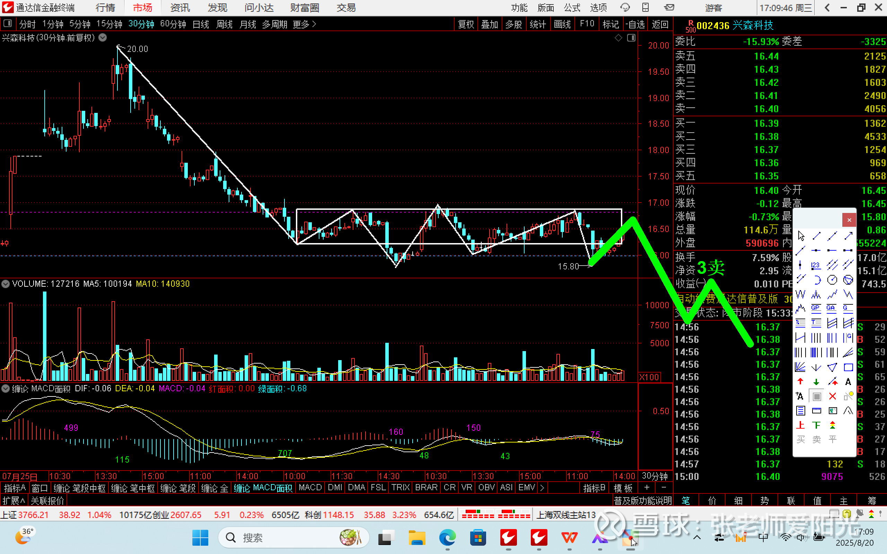887x554 pixels.
Task: Select the 123 numbered wave tool
Action: pos(817,265)
